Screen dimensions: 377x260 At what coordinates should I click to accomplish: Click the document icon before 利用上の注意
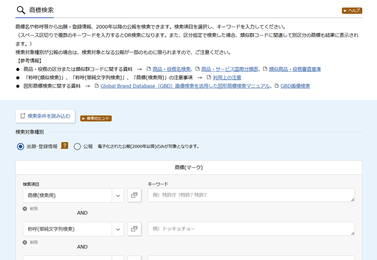pyautogui.click(x=209, y=77)
